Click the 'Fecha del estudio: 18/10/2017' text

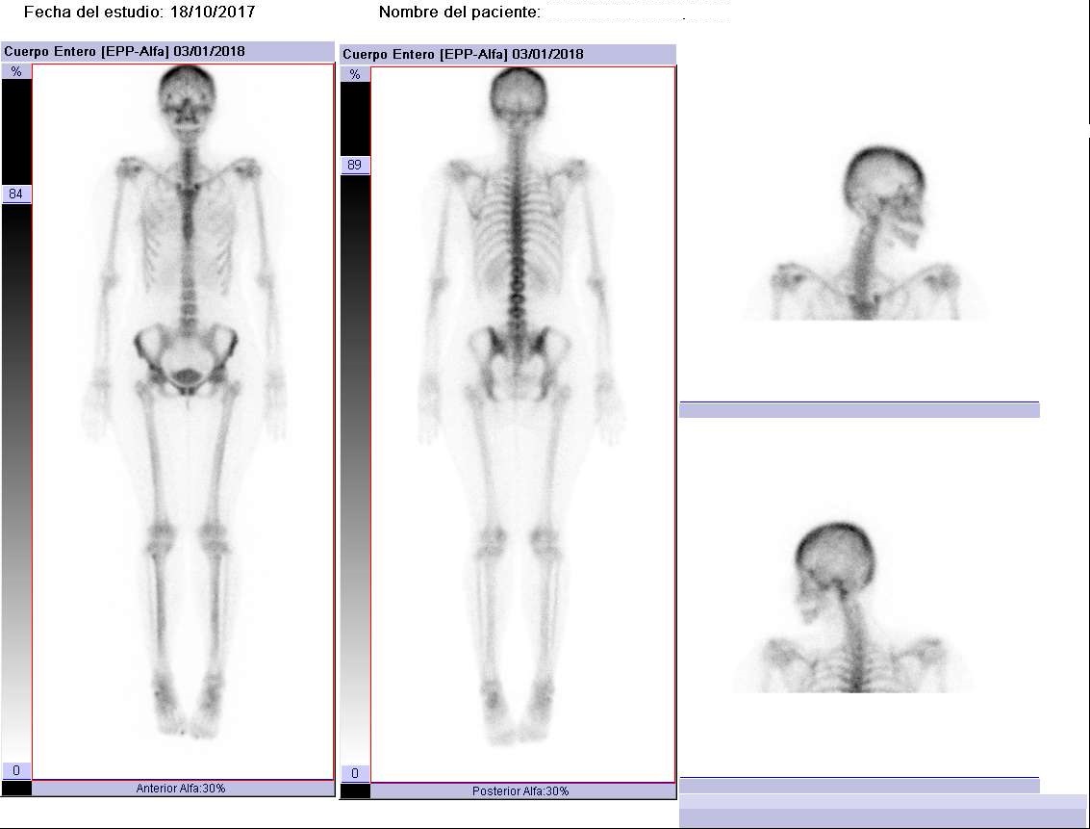[139, 12]
